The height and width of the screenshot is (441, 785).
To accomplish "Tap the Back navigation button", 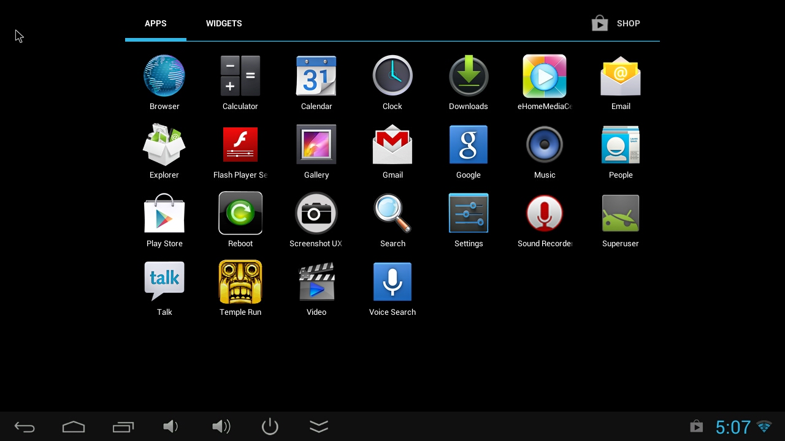I will (x=25, y=427).
